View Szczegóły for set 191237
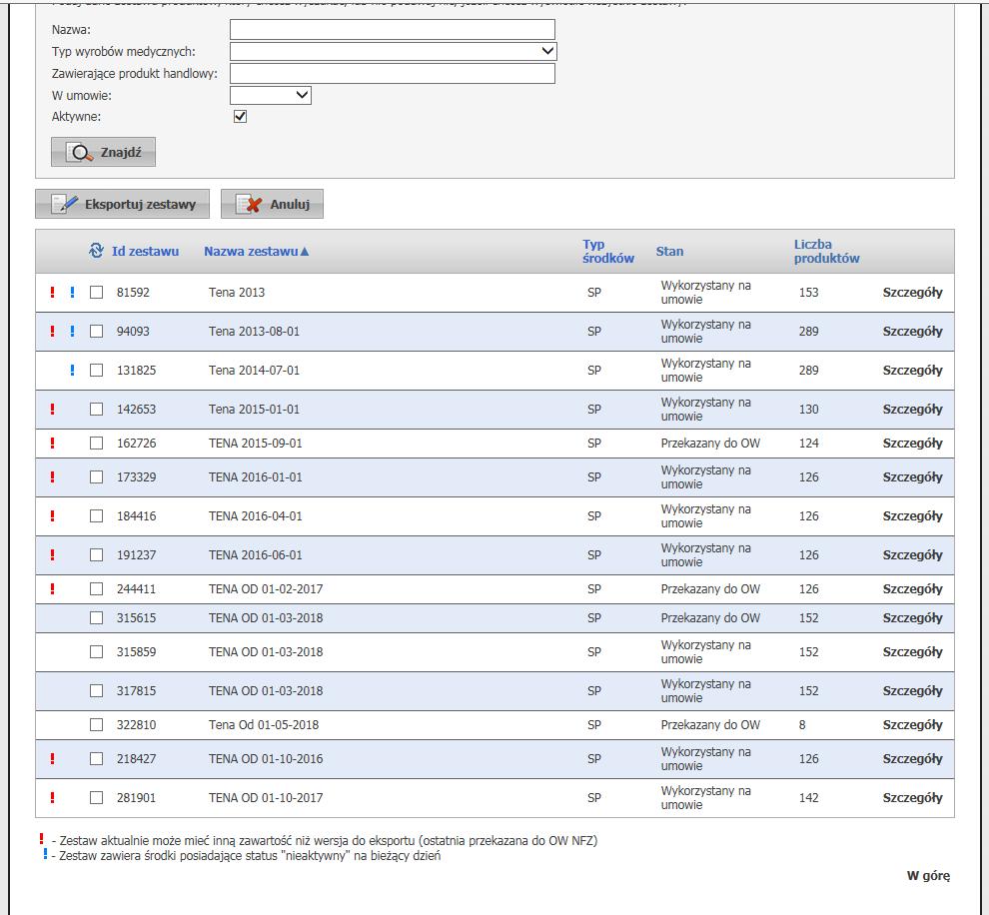Image resolution: width=989 pixels, height=915 pixels. click(912, 555)
